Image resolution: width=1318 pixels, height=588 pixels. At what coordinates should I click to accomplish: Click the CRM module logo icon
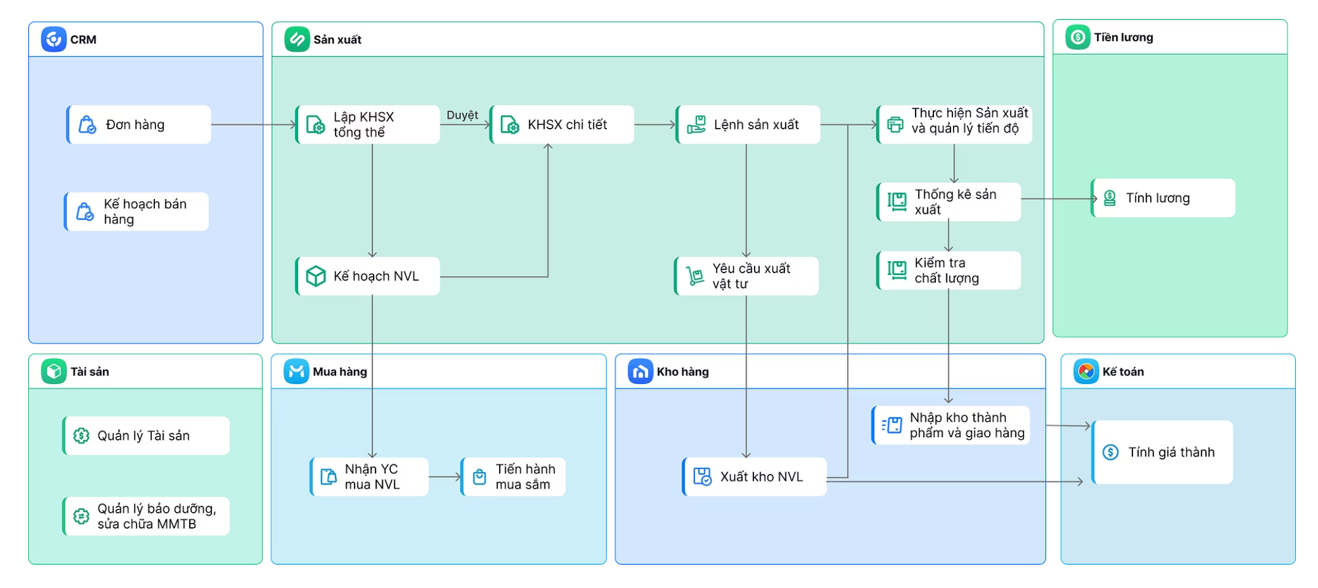click(x=53, y=39)
